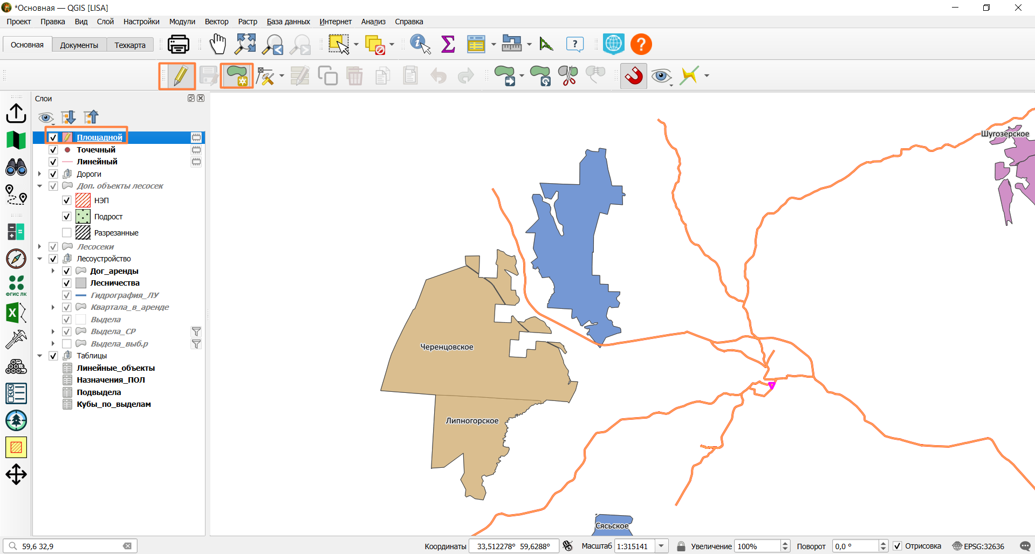
Task: Click the Identify Features info tool
Action: tap(420, 44)
